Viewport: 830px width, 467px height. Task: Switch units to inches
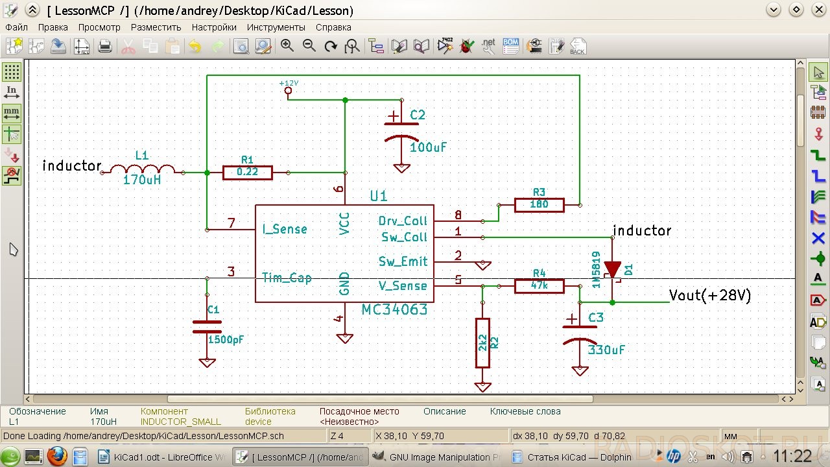point(12,92)
